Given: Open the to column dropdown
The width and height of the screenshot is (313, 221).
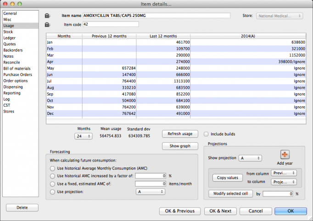Looking at the screenshot, I should [284, 182].
